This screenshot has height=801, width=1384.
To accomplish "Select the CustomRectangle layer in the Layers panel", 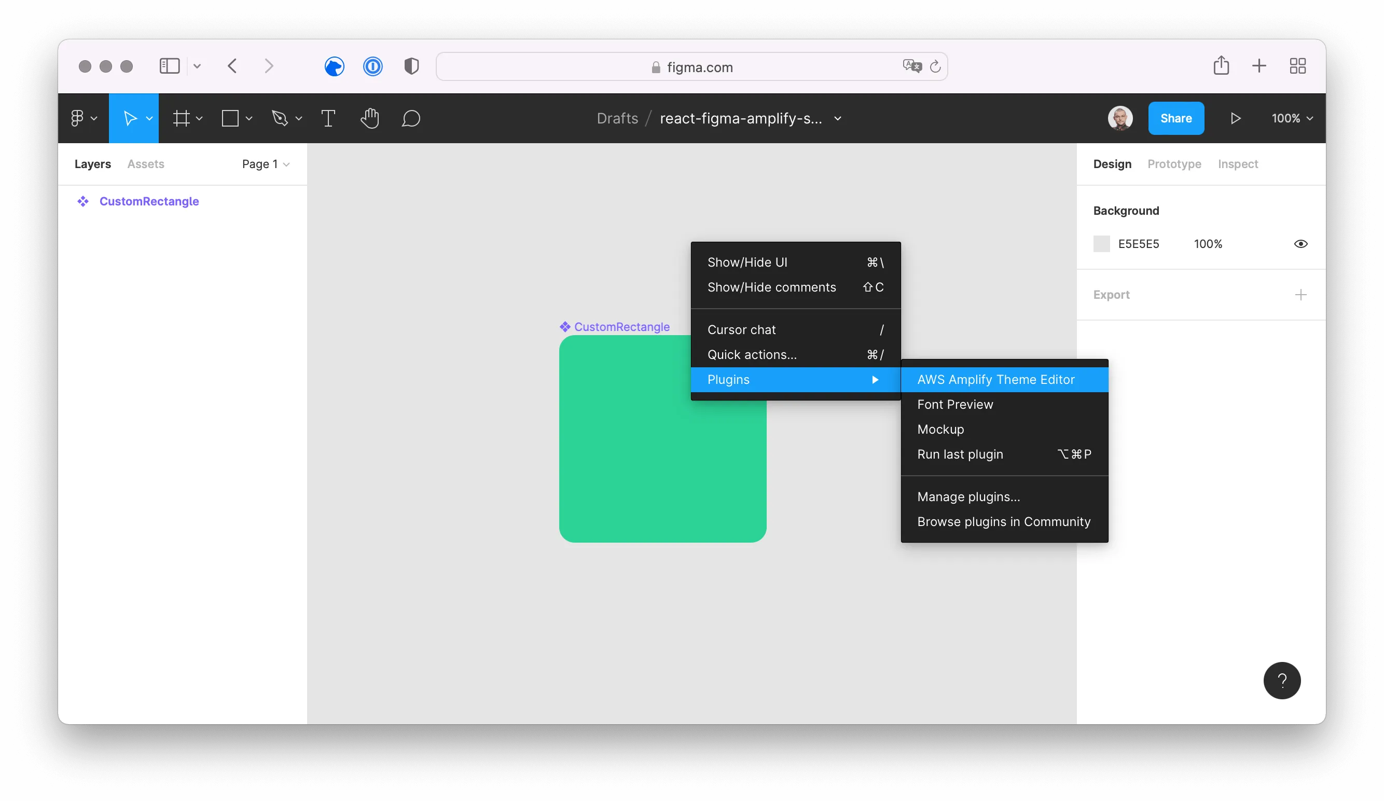I will coord(149,201).
